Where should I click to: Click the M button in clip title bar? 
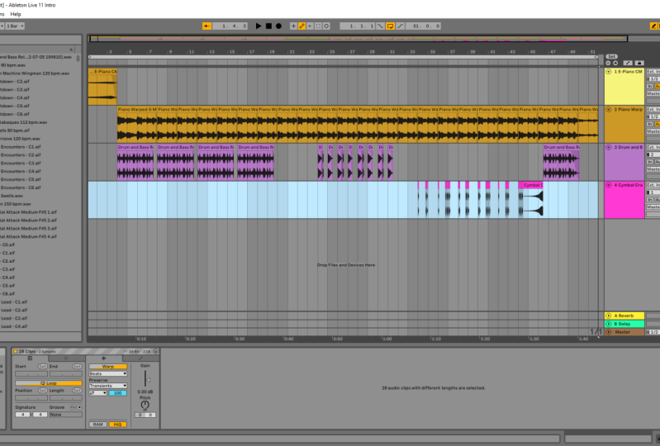point(155,351)
